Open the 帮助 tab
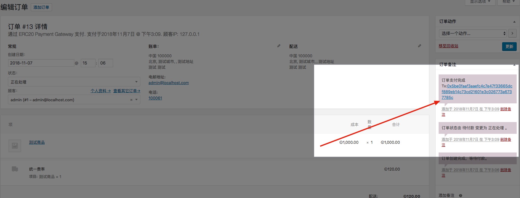 [509, 2]
